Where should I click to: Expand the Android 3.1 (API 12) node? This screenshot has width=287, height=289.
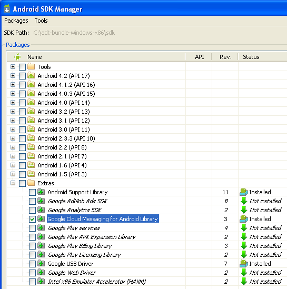(x=13, y=120)
